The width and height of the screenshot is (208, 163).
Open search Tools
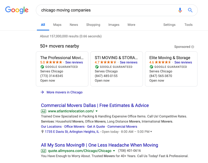[x=189, y=25]
